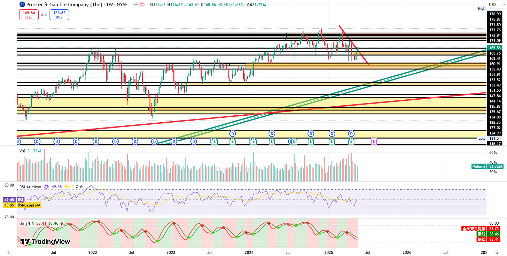Click the red 快线 33.41 label
This screenshot has height=256, width=507.
point(489,239)
